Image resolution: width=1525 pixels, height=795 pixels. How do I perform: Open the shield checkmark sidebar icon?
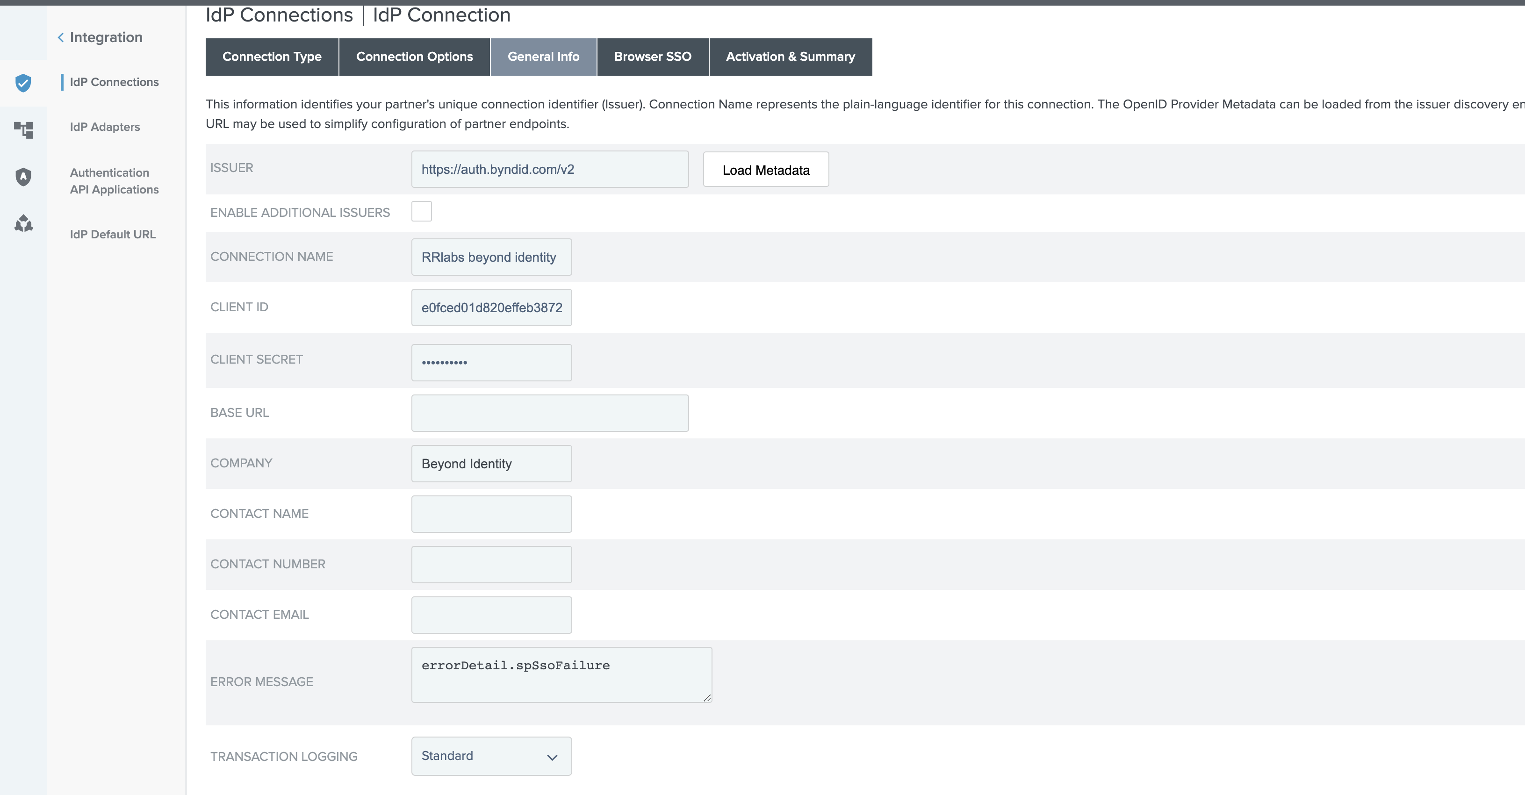tap(23, 83)
